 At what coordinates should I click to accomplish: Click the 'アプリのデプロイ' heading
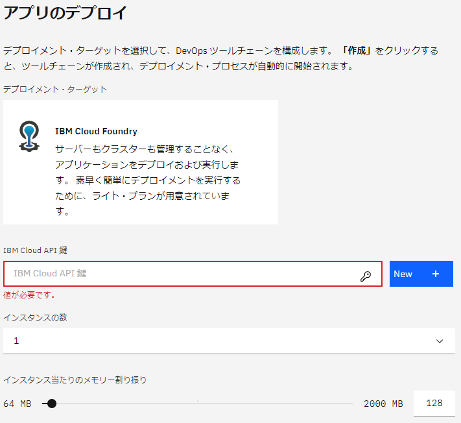pos(65,13)
